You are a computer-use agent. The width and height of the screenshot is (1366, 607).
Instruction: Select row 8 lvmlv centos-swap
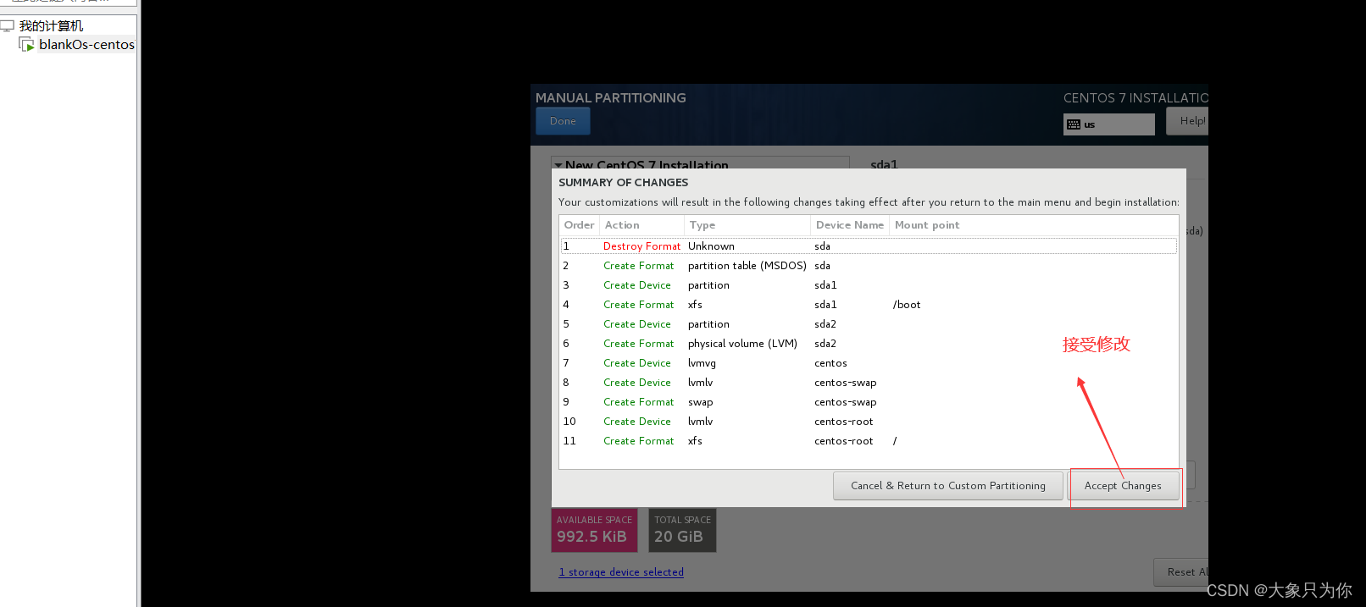tap(869, 383)
